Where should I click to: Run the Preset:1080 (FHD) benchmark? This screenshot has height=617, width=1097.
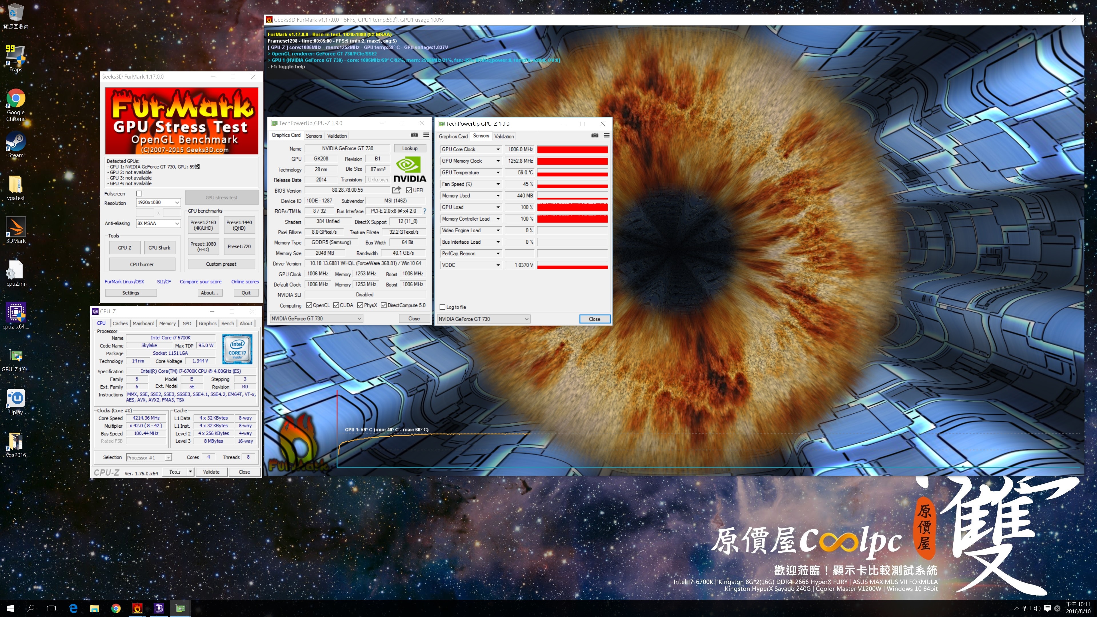(203, 247)
